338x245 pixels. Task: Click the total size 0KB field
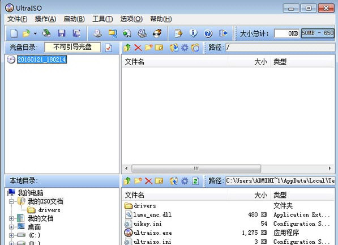pos(286,33)
